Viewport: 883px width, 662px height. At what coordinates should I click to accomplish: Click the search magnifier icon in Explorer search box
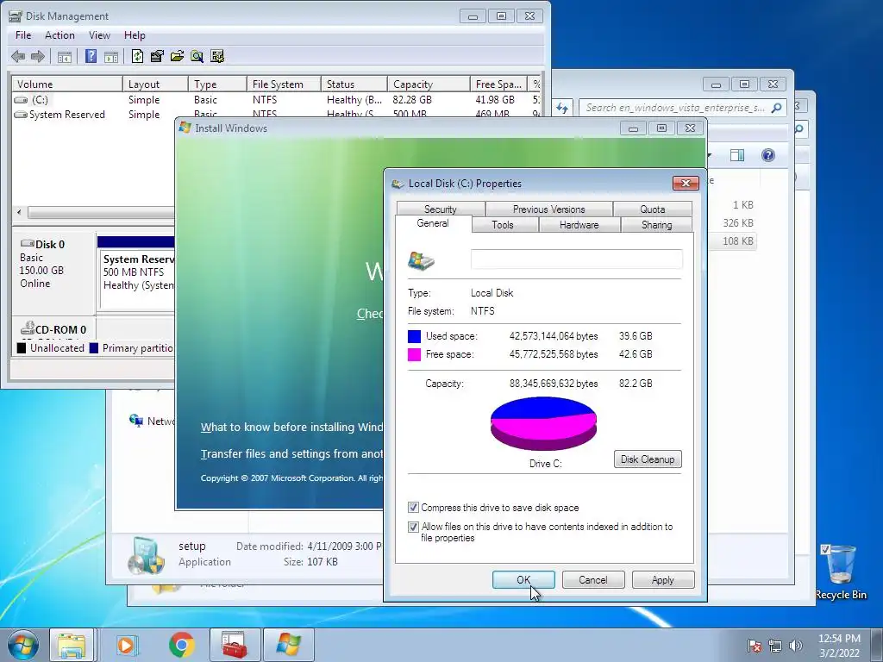pos(777,108)
